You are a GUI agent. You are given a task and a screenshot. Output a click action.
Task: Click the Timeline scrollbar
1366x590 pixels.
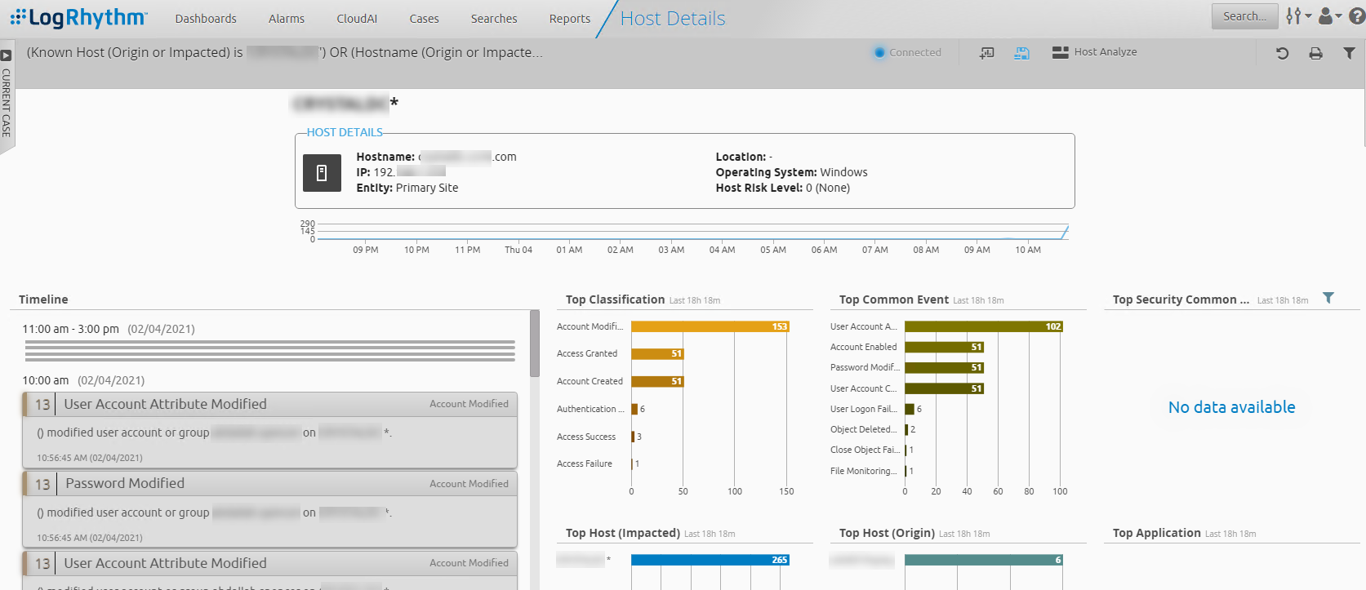point(535,343)
